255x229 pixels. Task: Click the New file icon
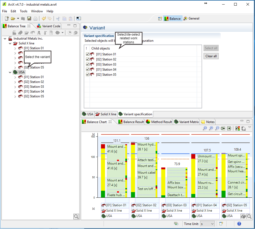[x=7, y=18]
